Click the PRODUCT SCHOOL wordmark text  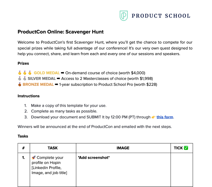coord(161,16)
